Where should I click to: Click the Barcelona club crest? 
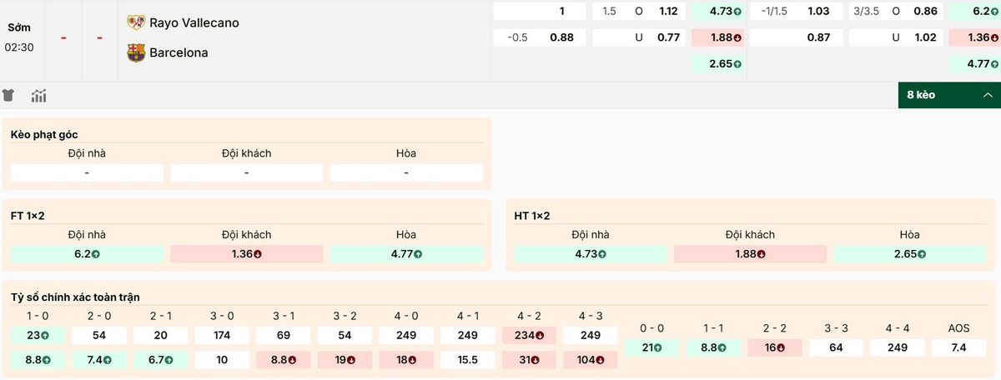pos(135,52)
